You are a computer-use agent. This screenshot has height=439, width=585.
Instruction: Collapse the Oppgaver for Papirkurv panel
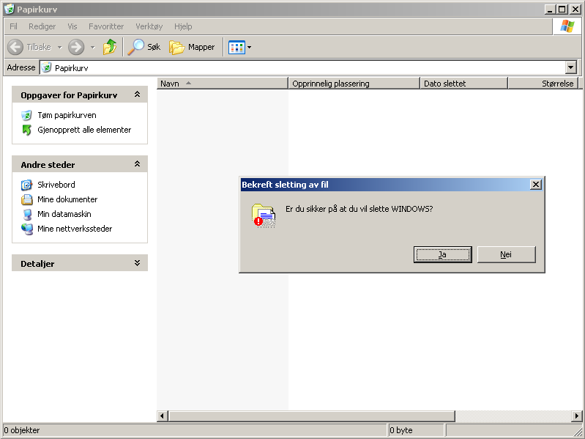pyautogui.click(x=138, y=95)
